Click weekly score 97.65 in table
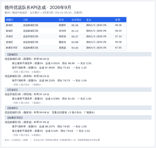The width and height of the screenshot is (156, 148). 118,48
